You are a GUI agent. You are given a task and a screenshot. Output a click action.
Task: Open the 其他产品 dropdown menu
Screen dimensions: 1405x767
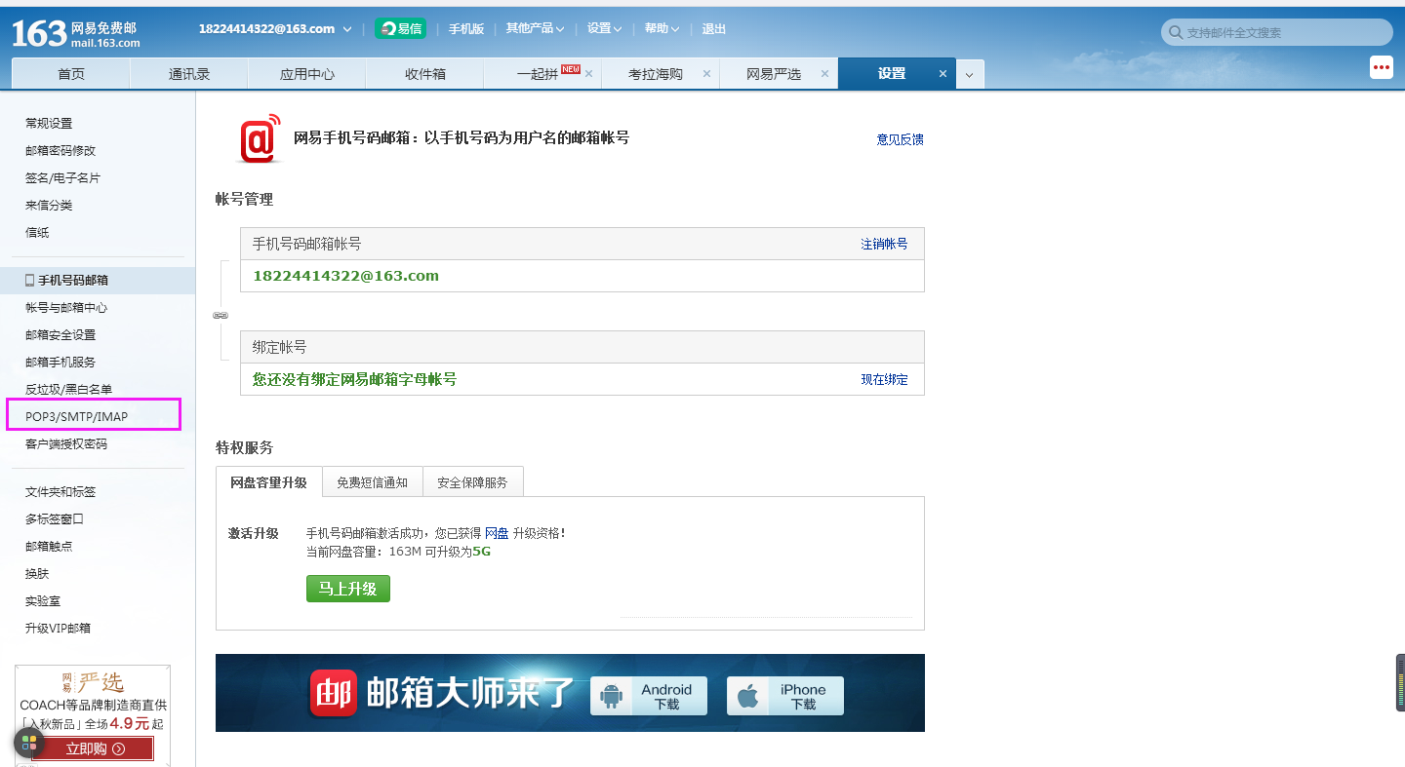535,28
